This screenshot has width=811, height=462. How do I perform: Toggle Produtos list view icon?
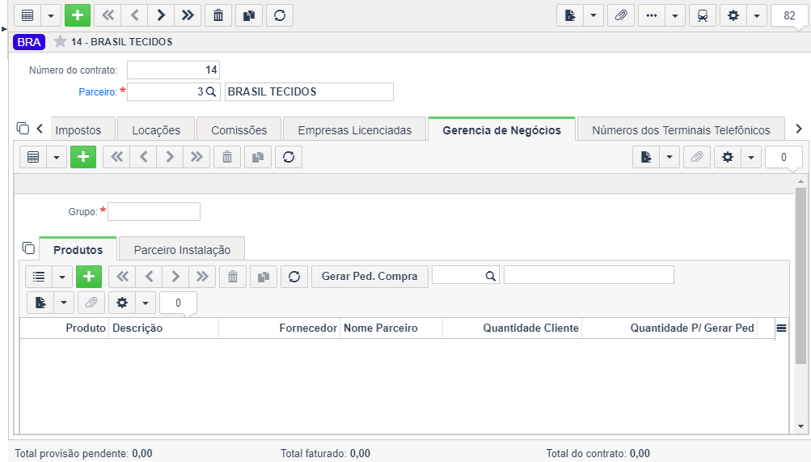tap(39, 277)
